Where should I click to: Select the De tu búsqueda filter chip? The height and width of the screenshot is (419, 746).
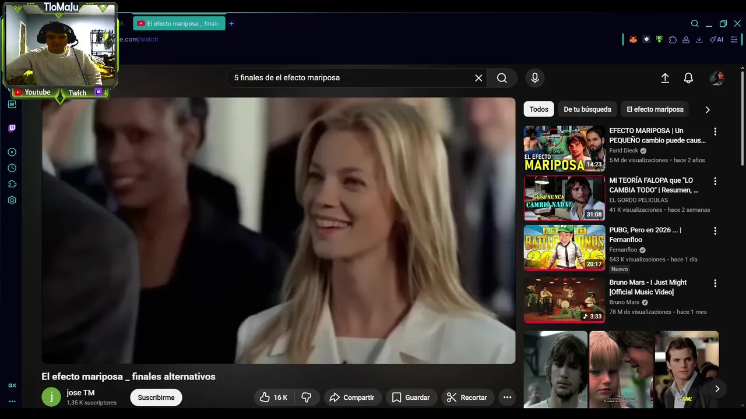(587, 109)
